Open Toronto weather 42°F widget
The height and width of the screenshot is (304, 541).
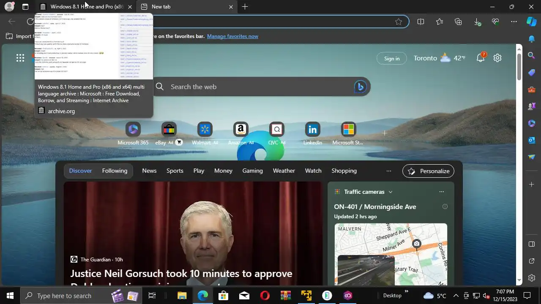click(439, 58)
